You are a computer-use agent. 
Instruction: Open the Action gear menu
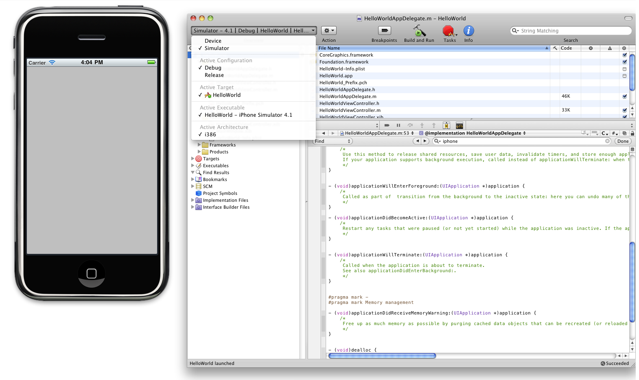click(x=329, y=31)
